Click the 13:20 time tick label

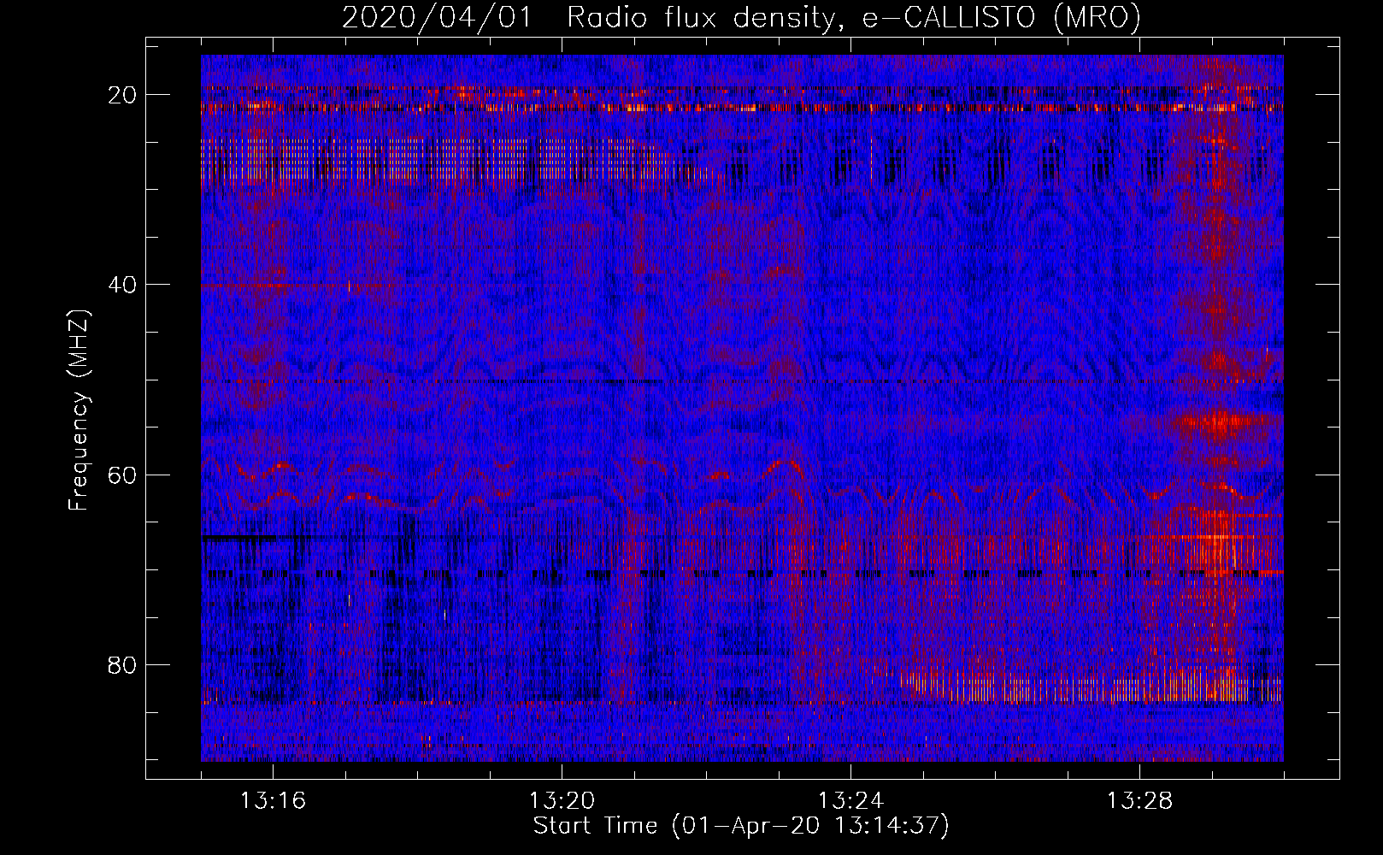[562, 801]
